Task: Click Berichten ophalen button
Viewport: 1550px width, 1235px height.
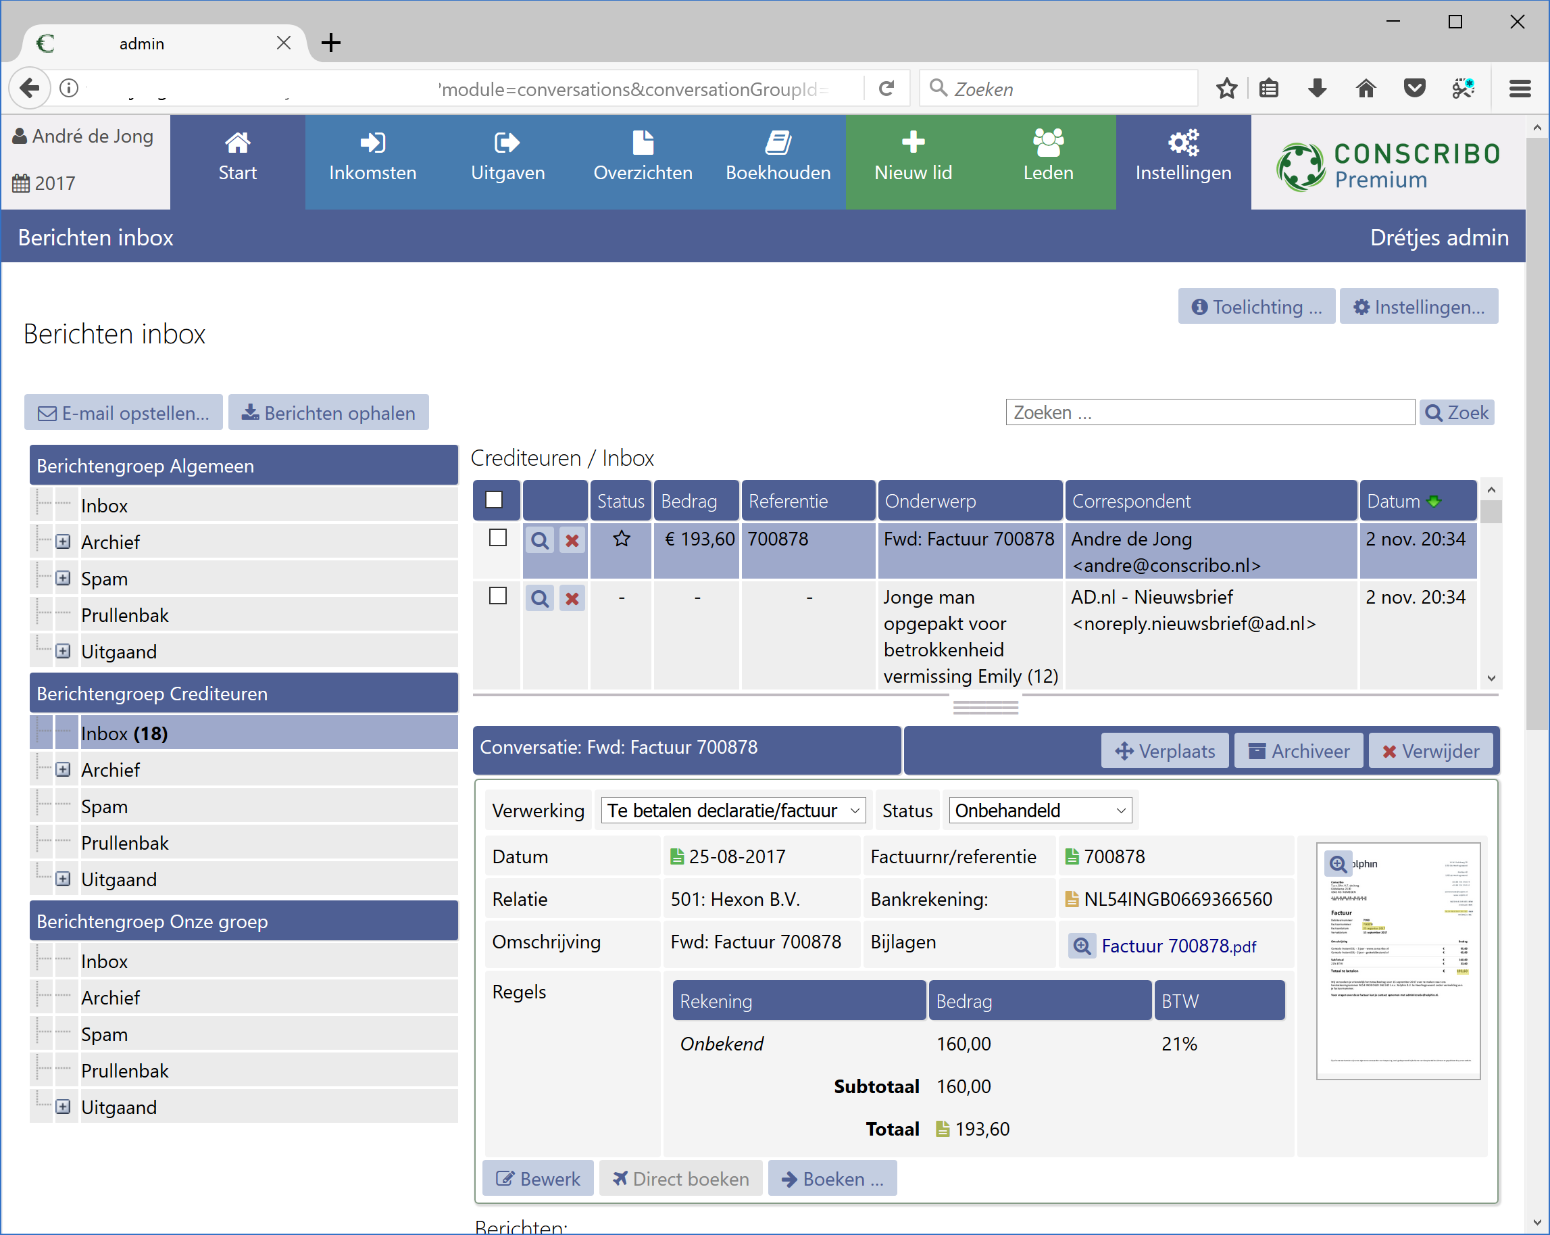Action: [x=328, y=413]
